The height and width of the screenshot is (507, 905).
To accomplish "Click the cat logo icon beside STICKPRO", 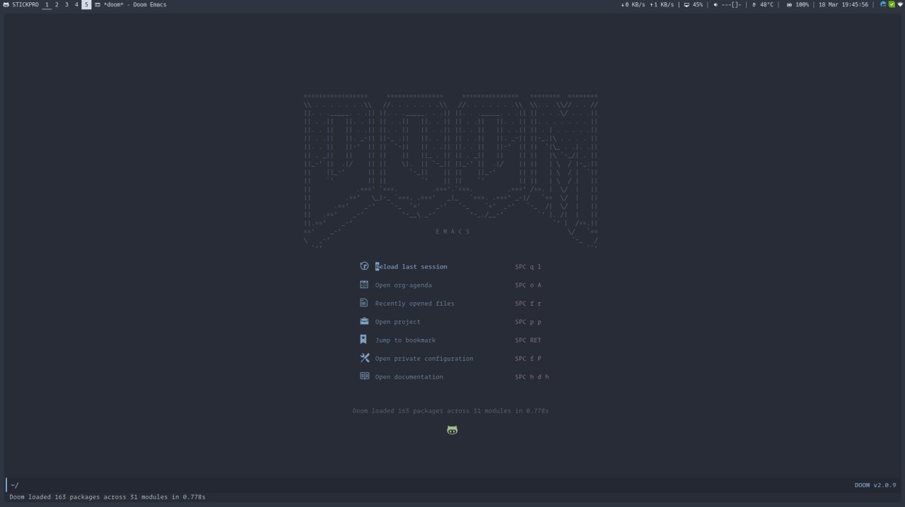I will (x=6, y=4).
